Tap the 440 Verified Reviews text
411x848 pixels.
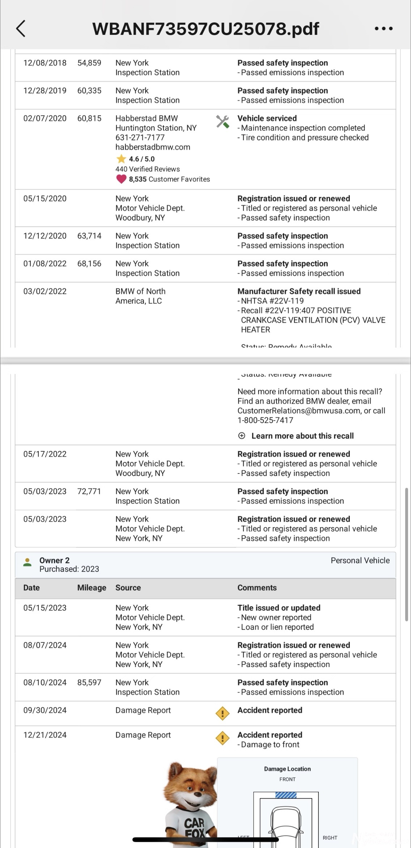click(x=148, y=169)
